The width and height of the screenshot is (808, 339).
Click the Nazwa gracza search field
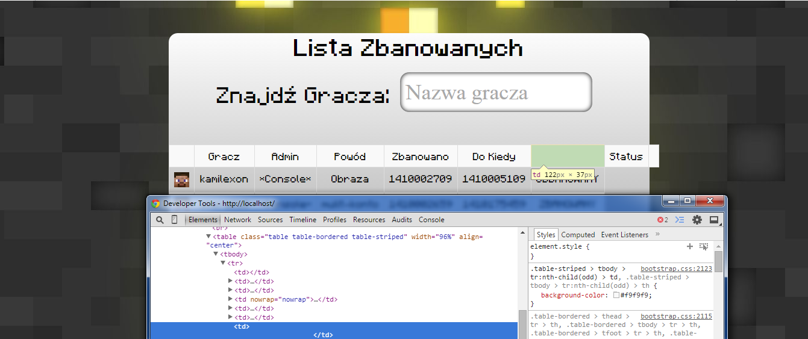coord(496,92)
